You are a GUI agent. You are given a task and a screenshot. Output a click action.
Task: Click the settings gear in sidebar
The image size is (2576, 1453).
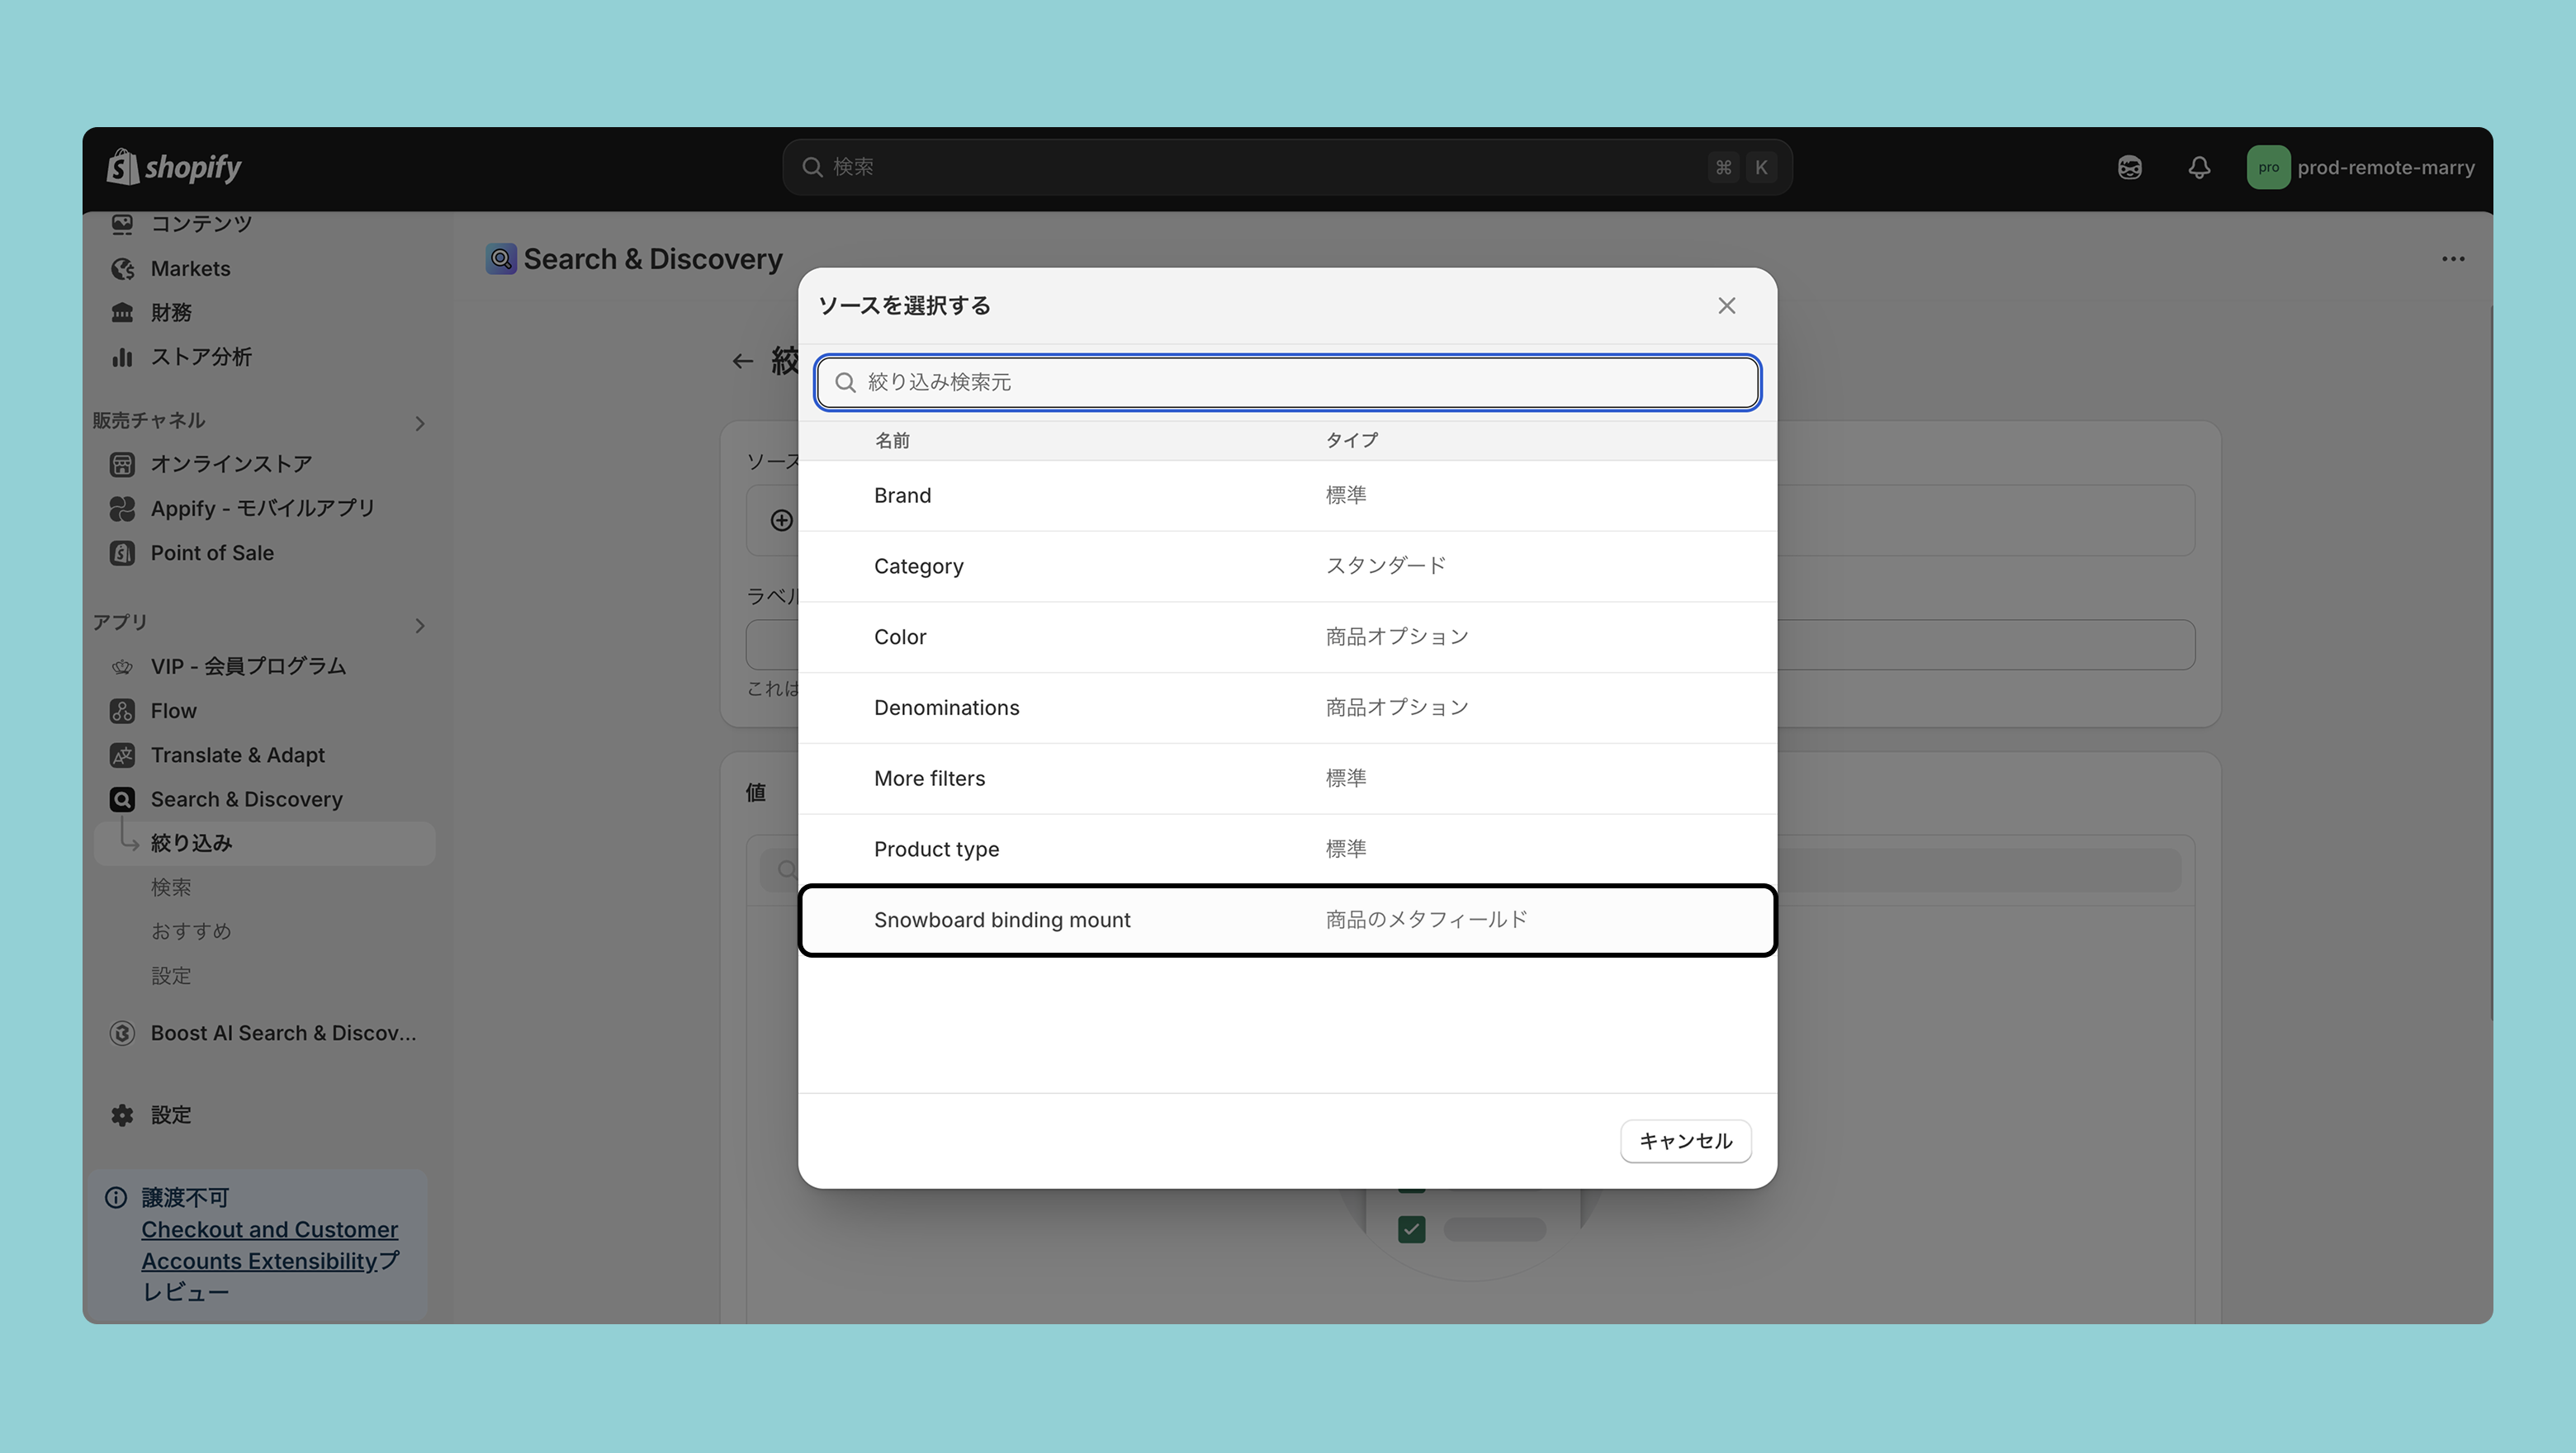point(123,1114)
